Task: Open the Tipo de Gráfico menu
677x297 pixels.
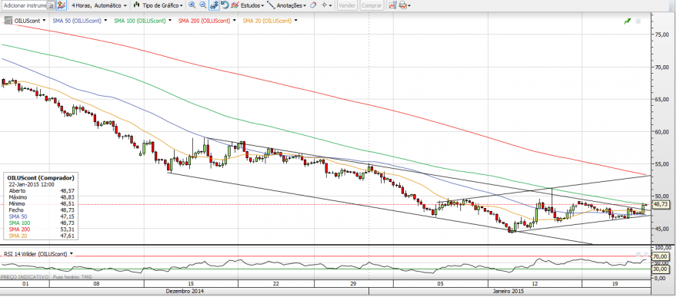Action: [158, 5]
